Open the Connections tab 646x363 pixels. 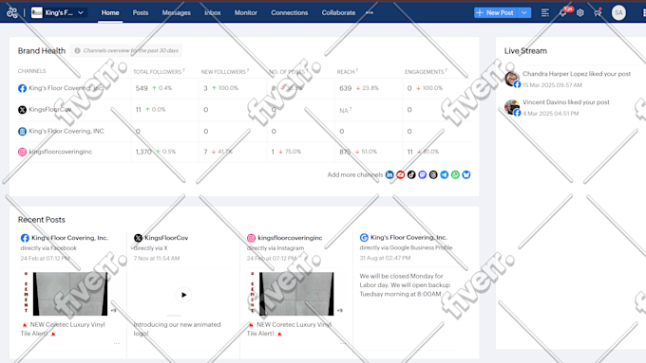coord(289,12)
